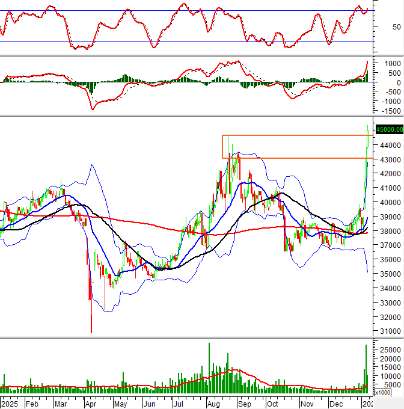Click the long April candle wick near 31000
This screenshot has height=409, width=404.
91,319
